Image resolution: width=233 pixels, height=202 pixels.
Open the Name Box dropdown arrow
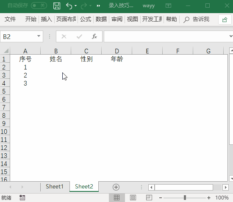pyautogui.click(x=39, y=36)
